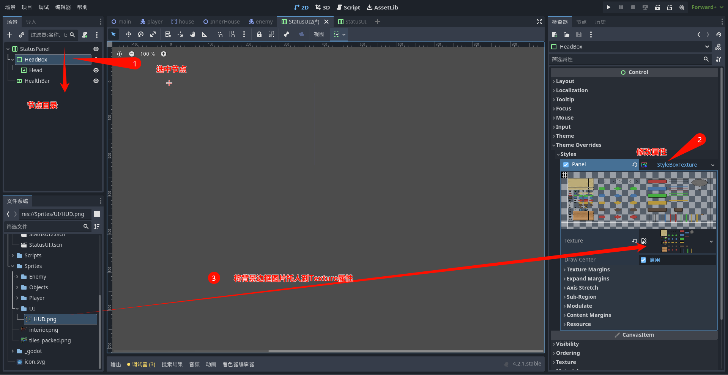This screenshot has height=375, width=728.
Task: Toggle visibility of StatusPanel node
Action: [x=96, y=49]
